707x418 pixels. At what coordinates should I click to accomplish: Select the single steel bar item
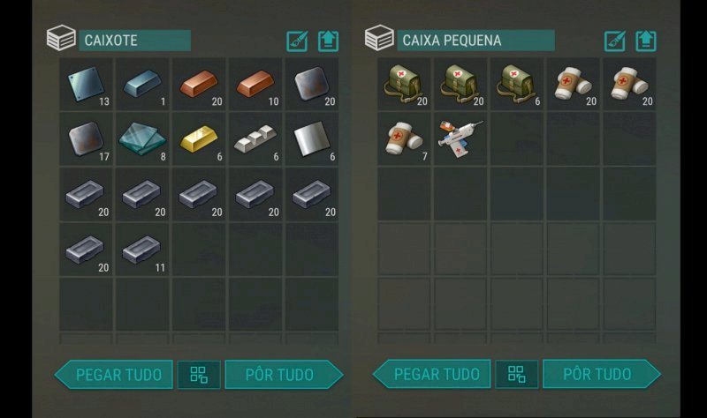(x=142, y=84)
